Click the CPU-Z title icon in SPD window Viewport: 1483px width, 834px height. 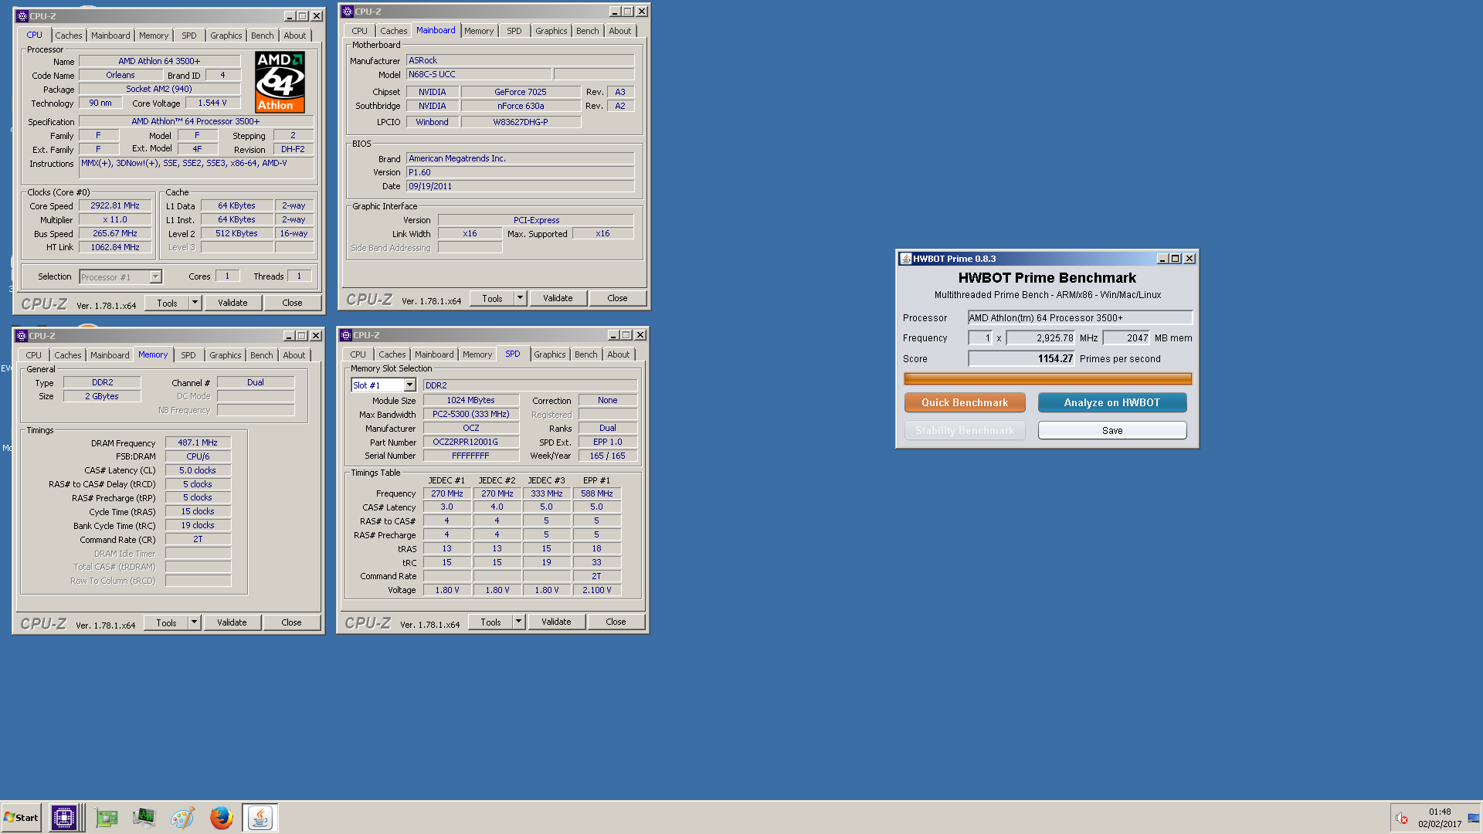click(x=346, y=335)
